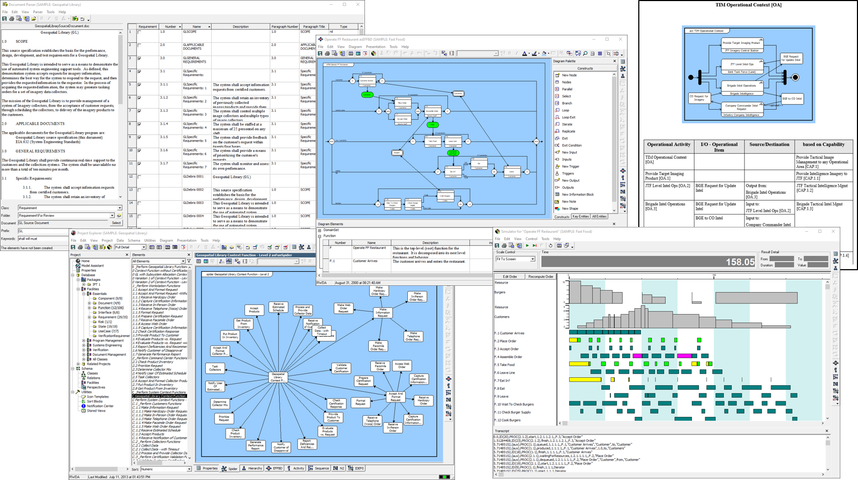This screenshot has height=480, width=858.
Task: Switch to IDEF0 tab at bottom
Action: [356, 468]
